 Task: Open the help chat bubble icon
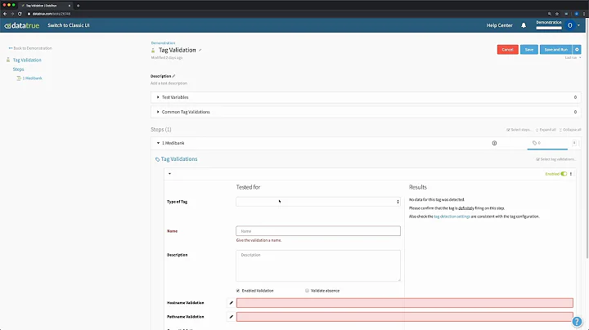pos(577,321)
